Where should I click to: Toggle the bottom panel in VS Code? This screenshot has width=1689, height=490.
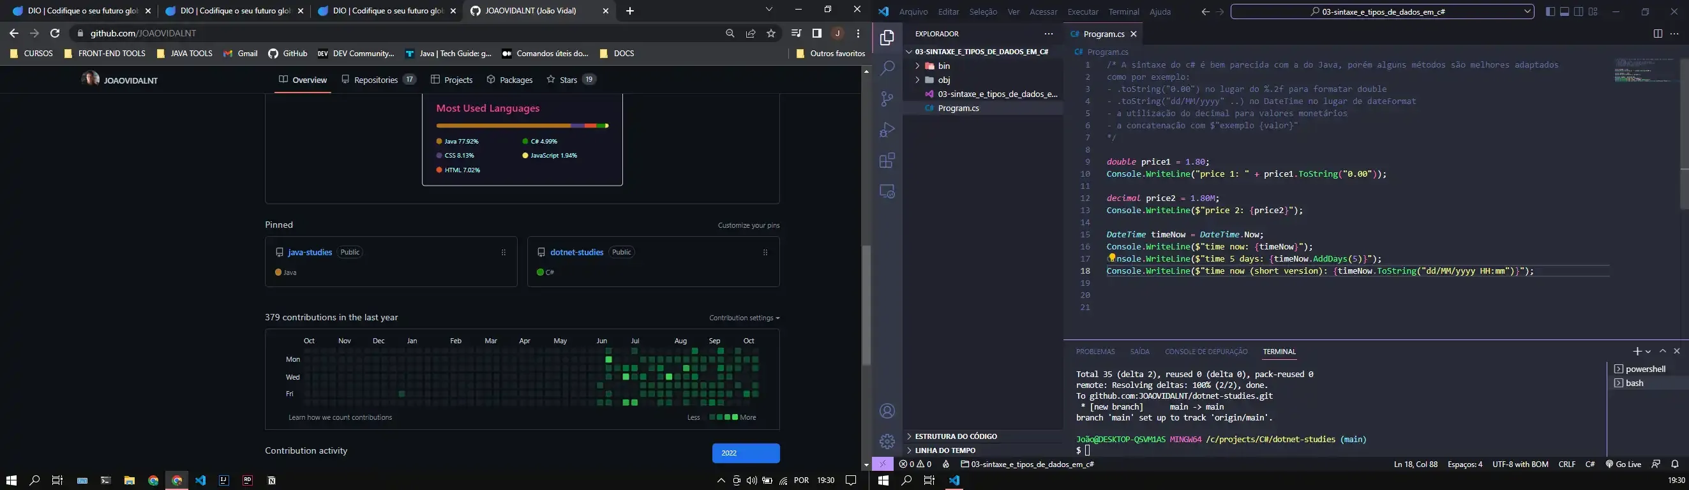tap(1565, 11)
